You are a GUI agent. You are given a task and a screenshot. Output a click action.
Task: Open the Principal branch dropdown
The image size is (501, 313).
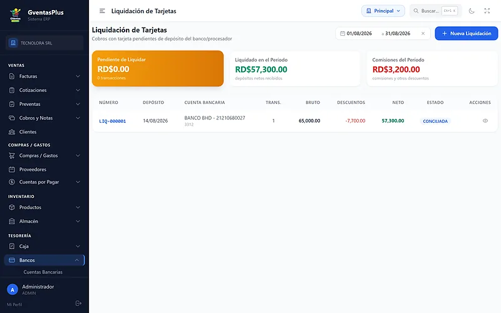click(383, 11)
